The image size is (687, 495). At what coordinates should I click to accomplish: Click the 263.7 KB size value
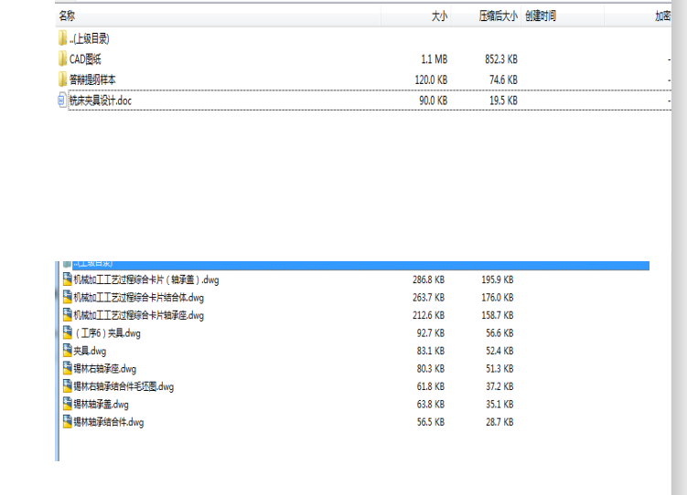pos(428,298)
